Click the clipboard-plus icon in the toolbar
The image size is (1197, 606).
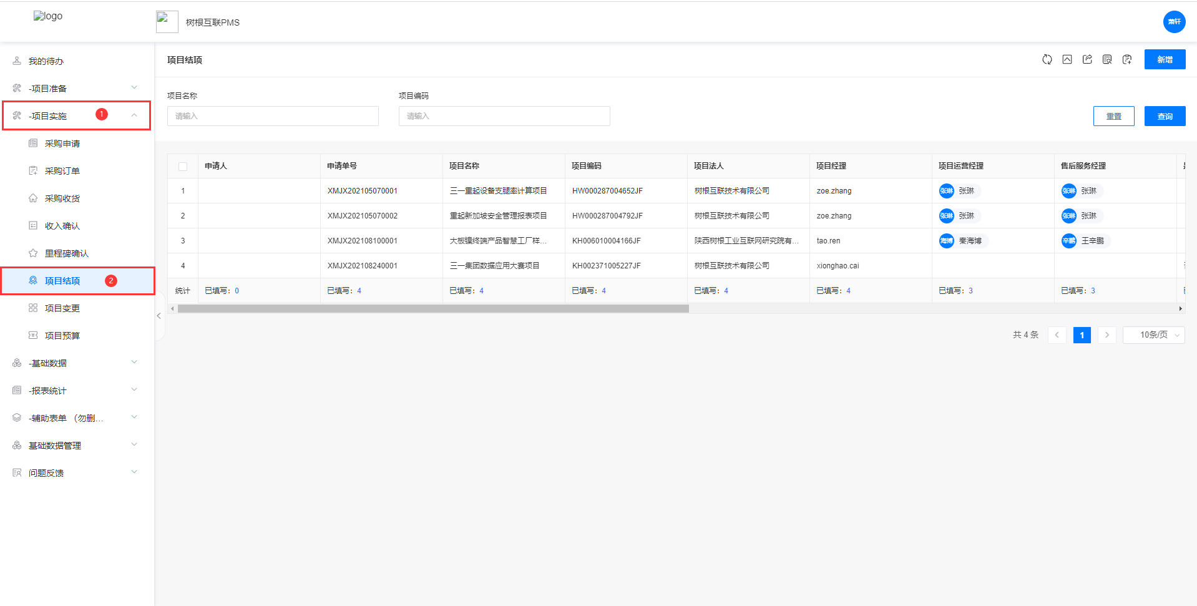[x=1127, y=59]
